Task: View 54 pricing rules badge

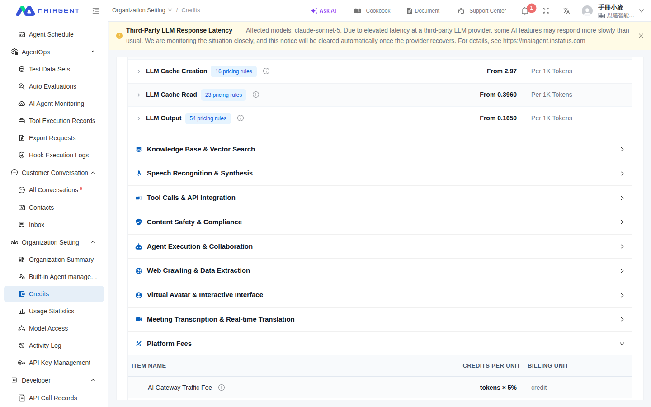Action: click(208, 118)
